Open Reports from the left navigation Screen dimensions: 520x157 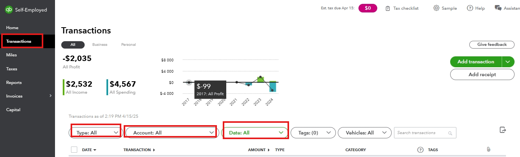click(14, 82)
